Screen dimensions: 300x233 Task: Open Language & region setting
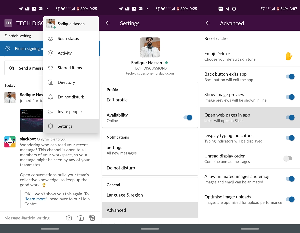(x=150, y=195)
